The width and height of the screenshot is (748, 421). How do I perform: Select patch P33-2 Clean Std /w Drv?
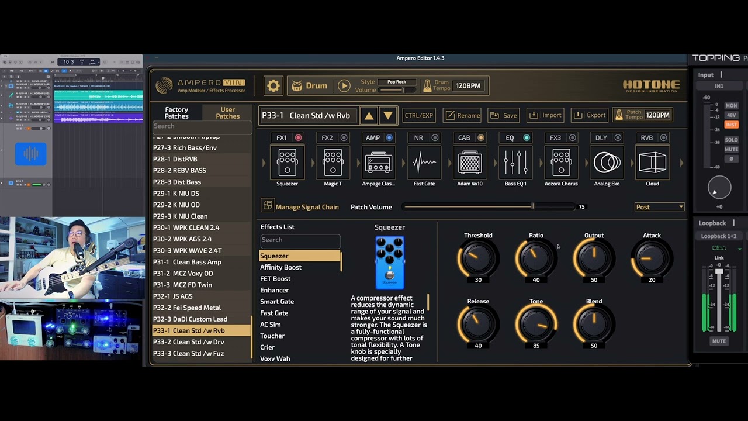[x=201, y=342]
